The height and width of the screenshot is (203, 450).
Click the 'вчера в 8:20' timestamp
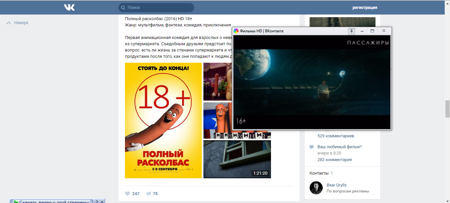click(x=329, y=153)
